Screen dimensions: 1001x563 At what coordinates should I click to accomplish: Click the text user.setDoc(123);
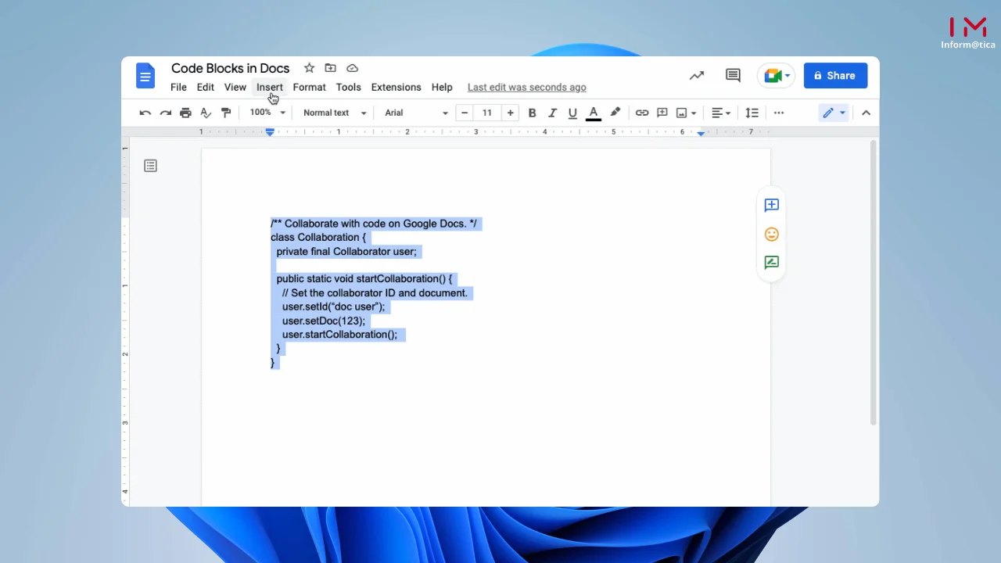pos(324,321)
